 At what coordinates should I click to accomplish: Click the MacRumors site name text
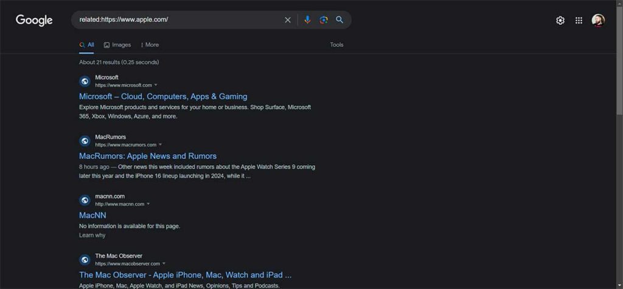(x=111, y=137)
